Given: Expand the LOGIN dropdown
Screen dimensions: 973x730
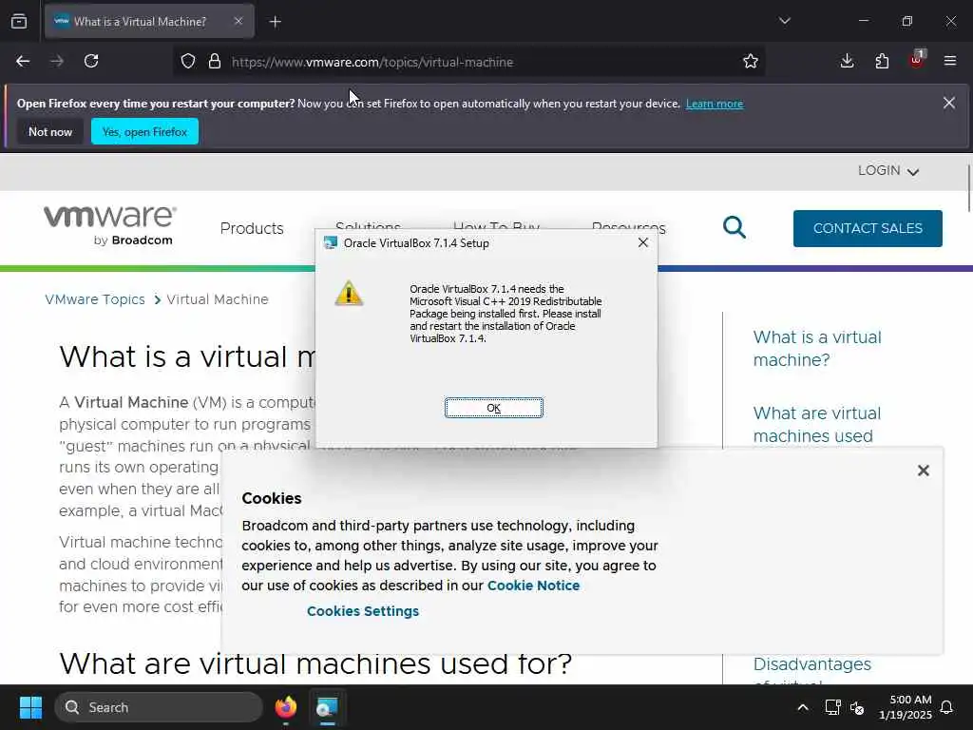Looking at the screenshot, I should [888, 171].
